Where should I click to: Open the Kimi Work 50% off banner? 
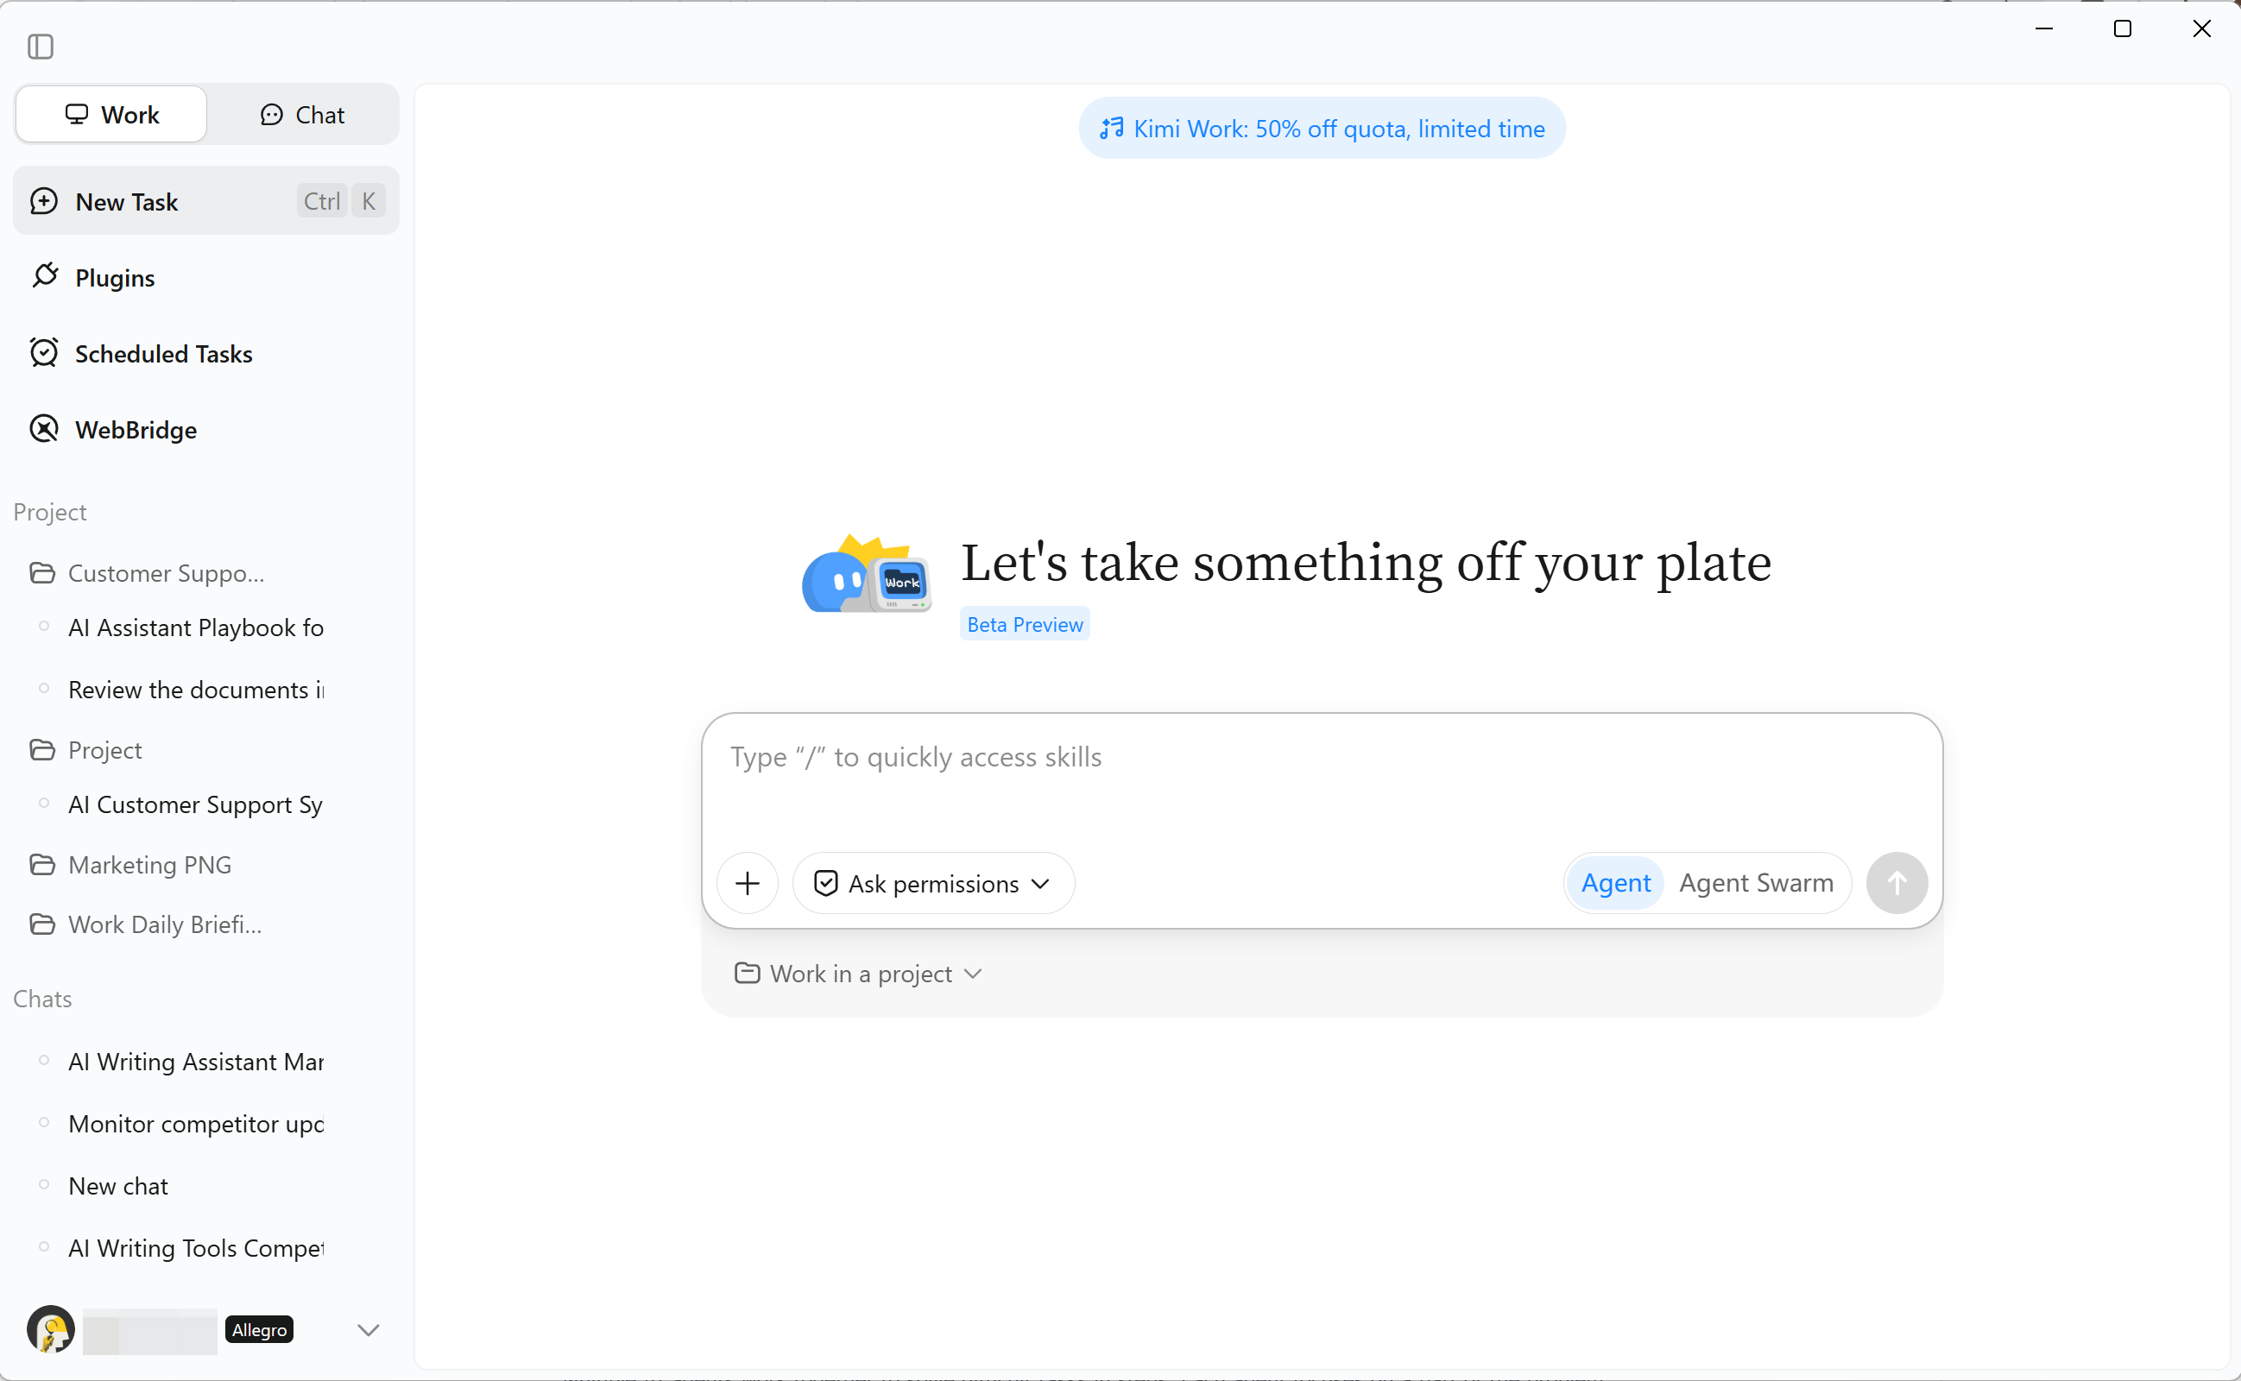(x=1322, y=129)
